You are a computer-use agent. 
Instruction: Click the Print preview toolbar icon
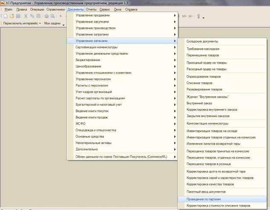(x=52, y=16)
